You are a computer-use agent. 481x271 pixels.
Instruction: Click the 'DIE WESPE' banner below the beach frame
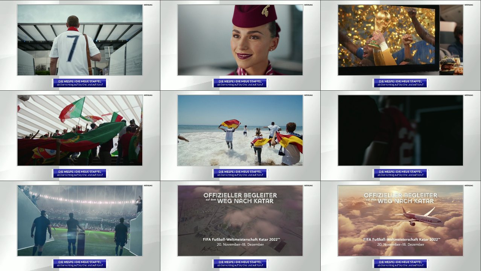coord(240,173)
